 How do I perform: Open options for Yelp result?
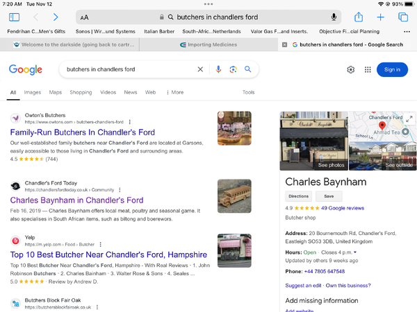(x=100, y=244)
